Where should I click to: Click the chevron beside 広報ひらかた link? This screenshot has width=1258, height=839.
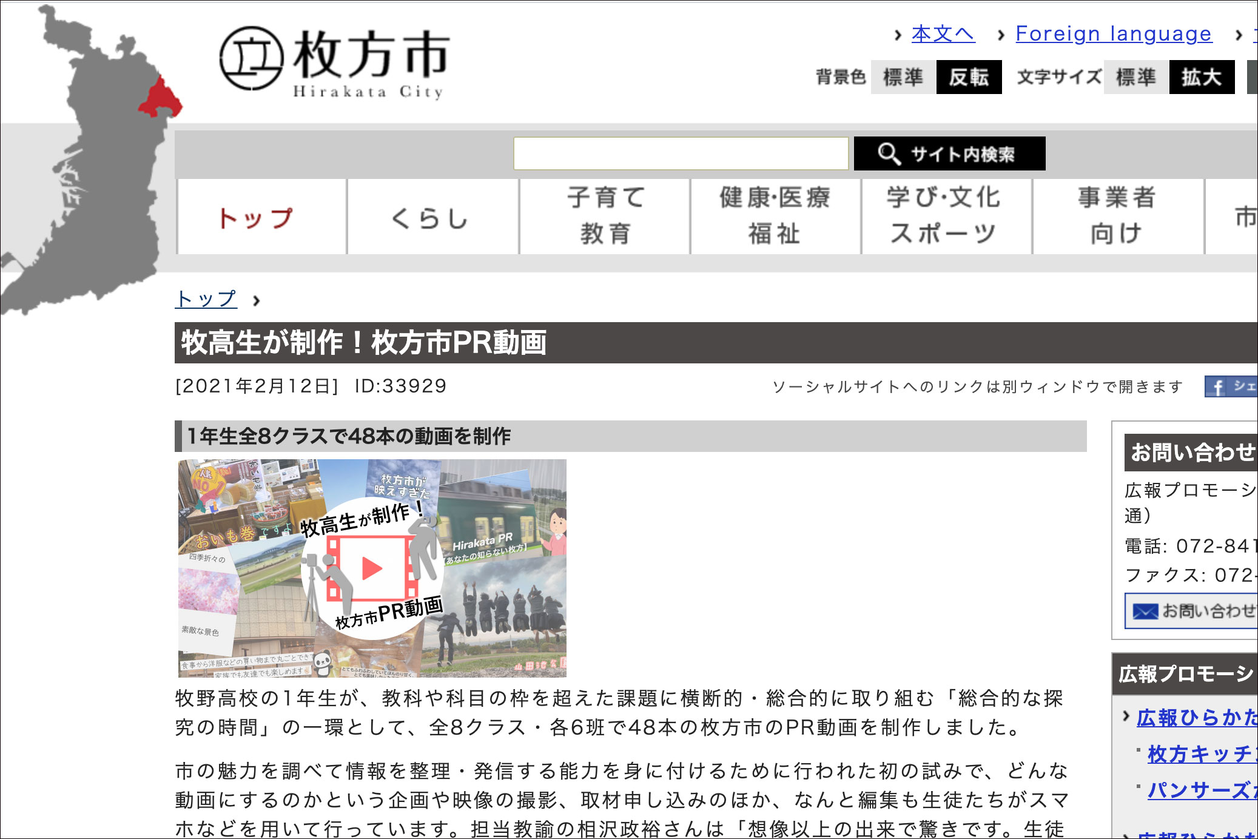click(1126, 717)
